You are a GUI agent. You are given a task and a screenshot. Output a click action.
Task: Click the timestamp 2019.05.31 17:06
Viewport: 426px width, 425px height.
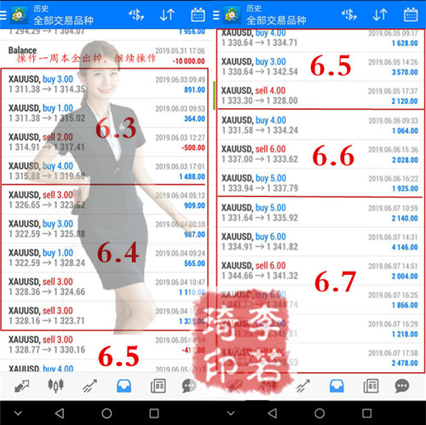pyautogui.click(x=180, y=51)
